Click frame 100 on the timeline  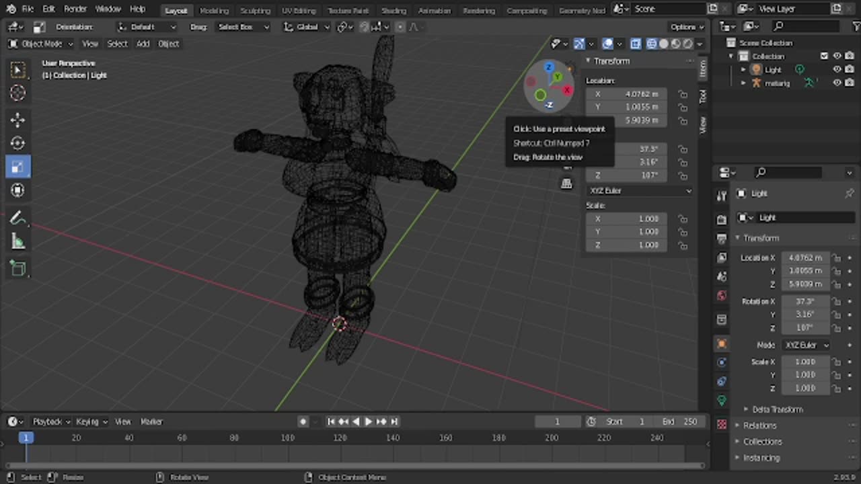tap(287, 438)
